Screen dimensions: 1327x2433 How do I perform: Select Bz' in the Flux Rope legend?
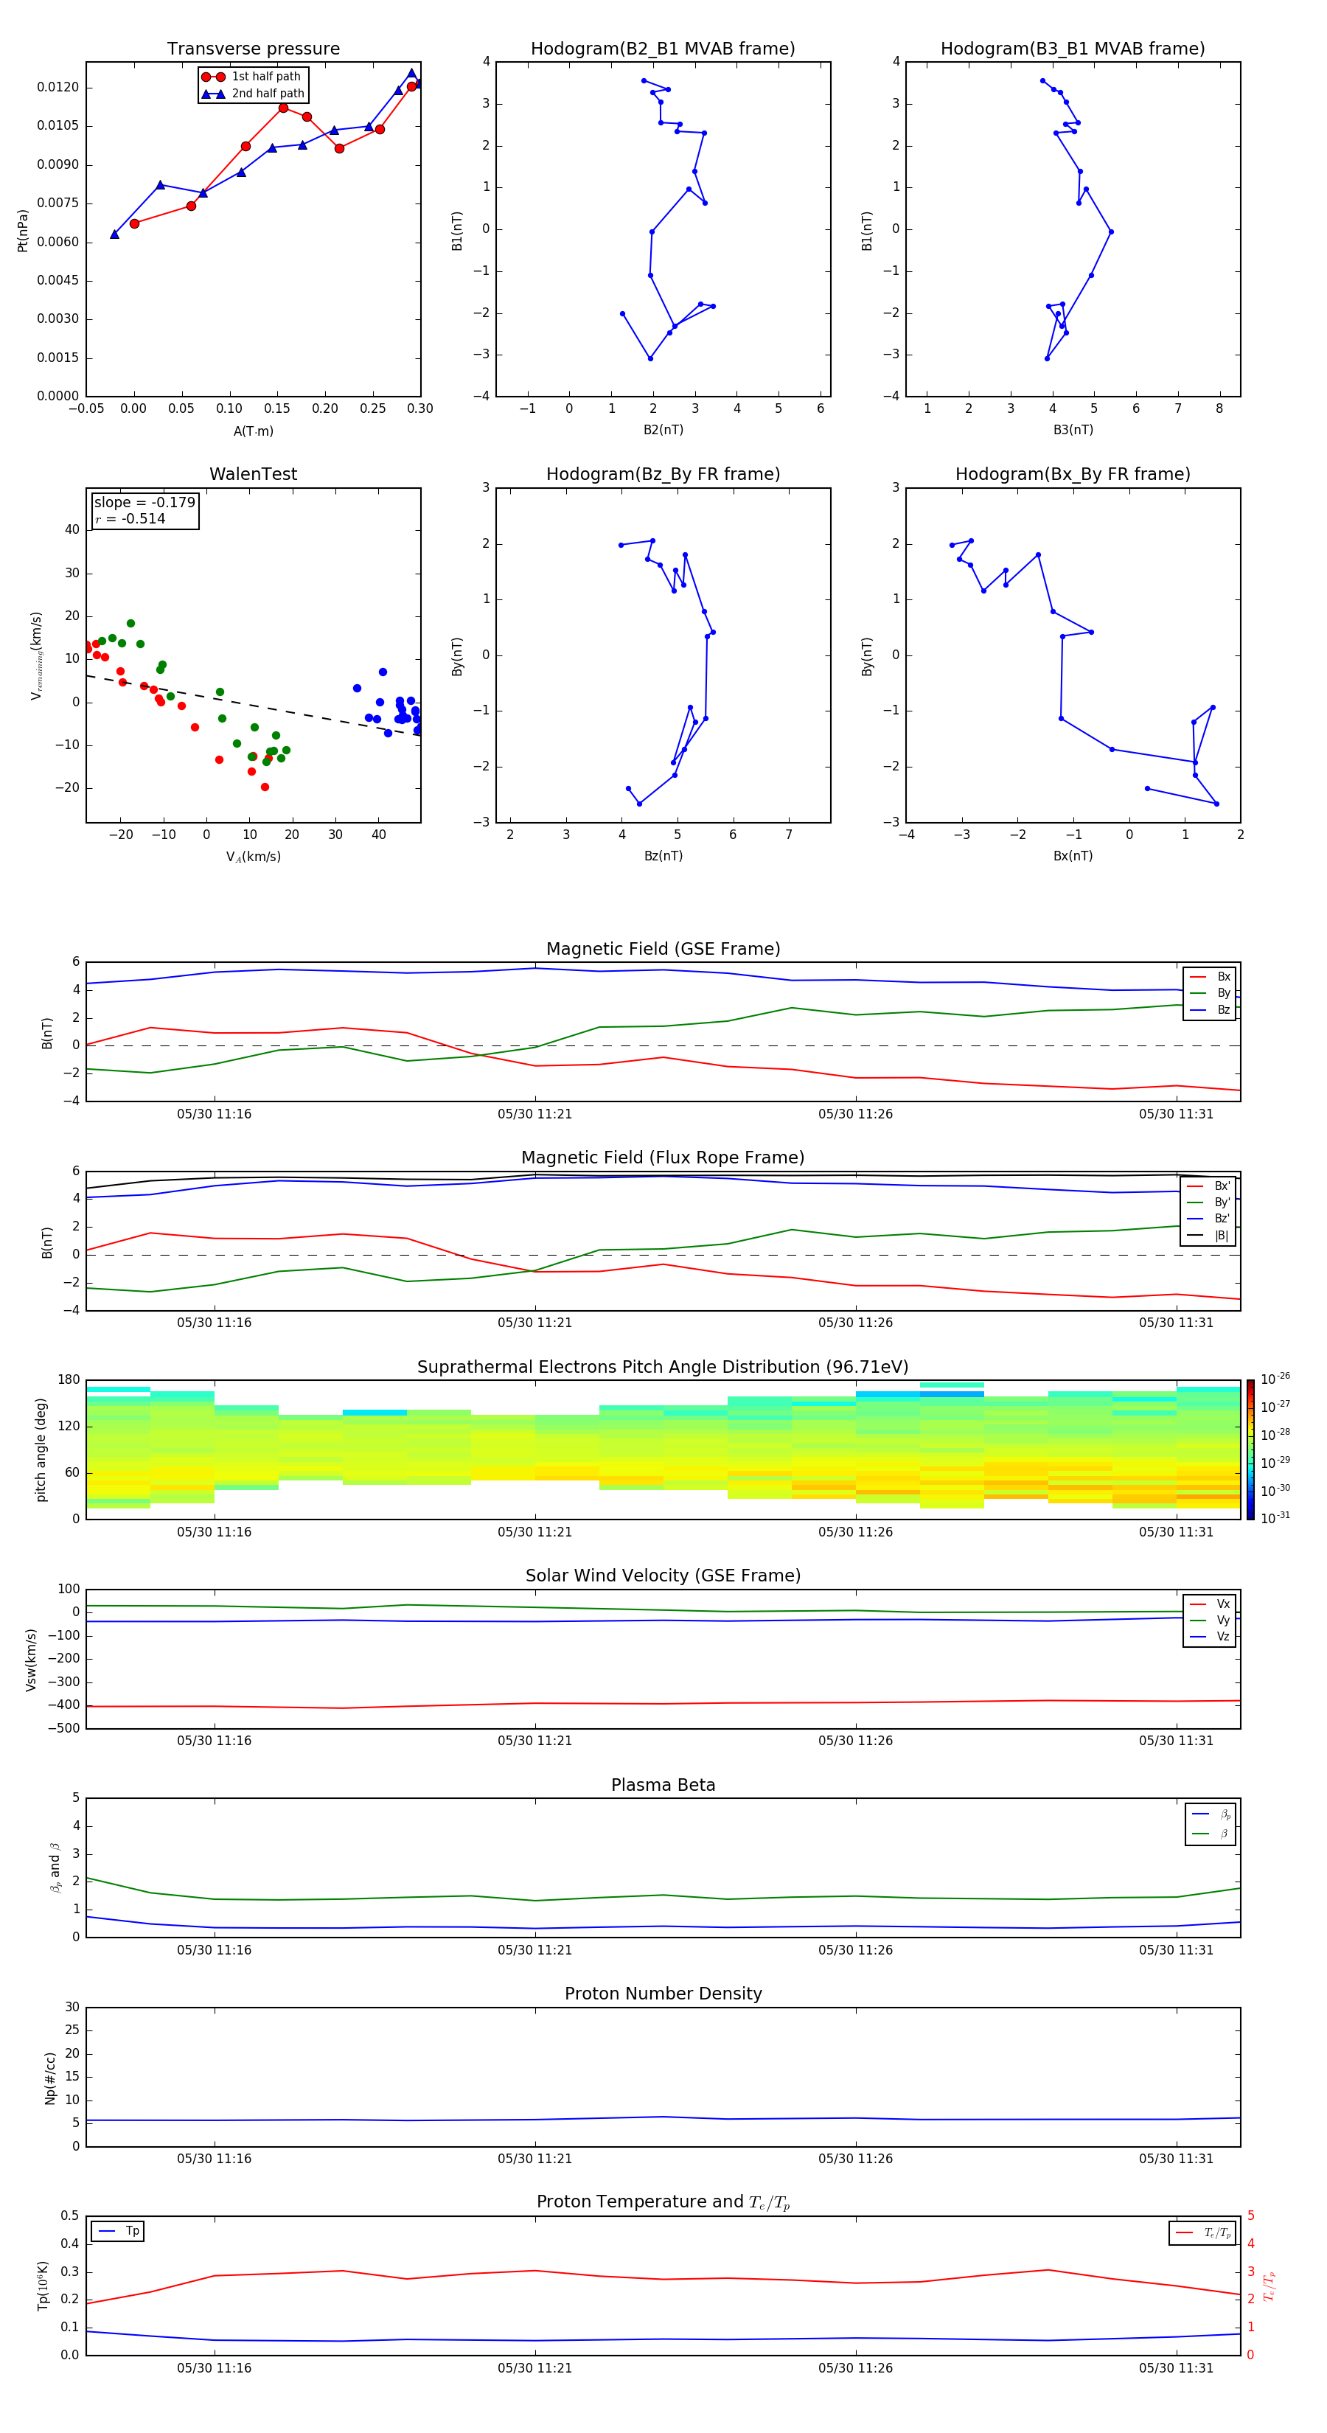point(1209,1219)
